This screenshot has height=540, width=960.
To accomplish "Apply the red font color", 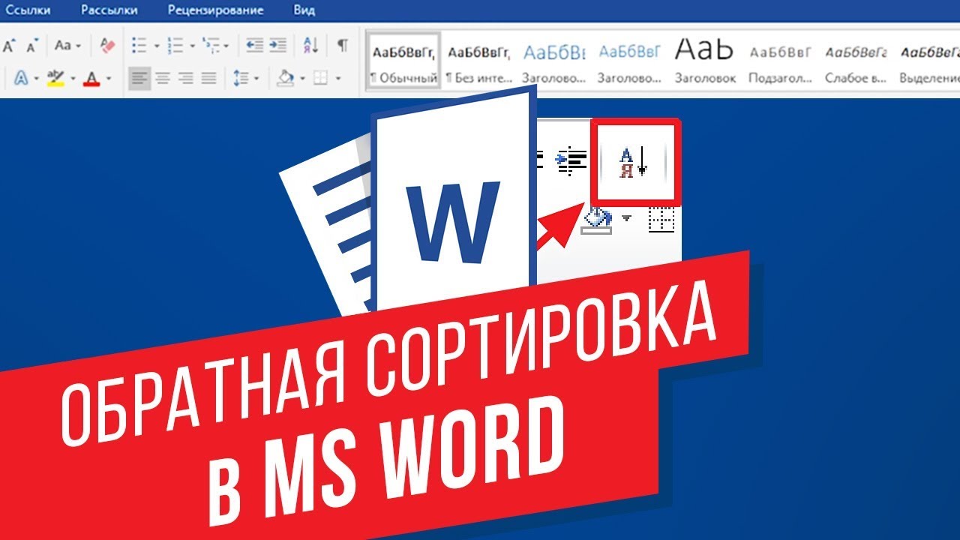I will pyautogui.click(x=91, y=77).
